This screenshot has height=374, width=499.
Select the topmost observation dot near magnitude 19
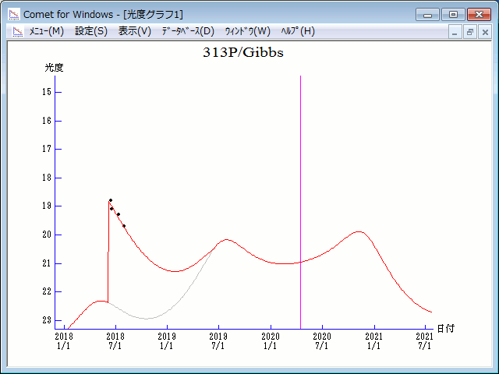(110, 200)
